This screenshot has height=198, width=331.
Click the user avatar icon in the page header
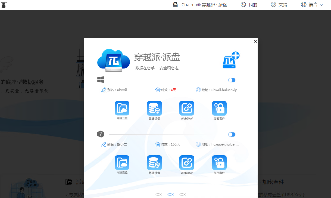(4, 5)
